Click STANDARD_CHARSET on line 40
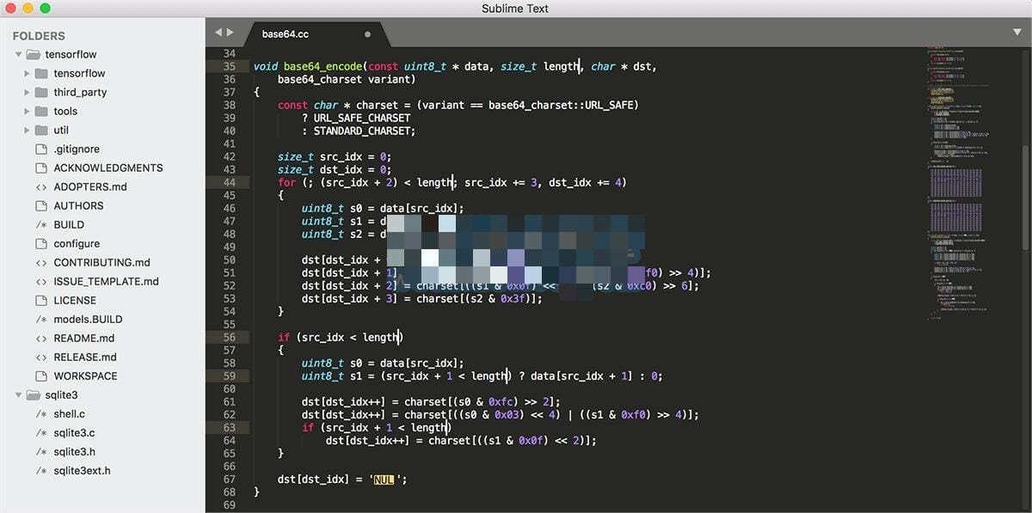Viewport: 1032px width, 513px height. pyautogui.click(x=361, y=131)
